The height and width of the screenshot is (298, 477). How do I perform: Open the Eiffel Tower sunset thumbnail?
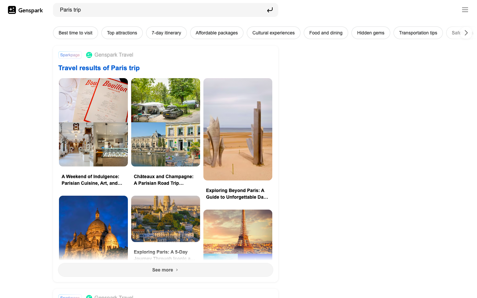(x=238, y=231)
